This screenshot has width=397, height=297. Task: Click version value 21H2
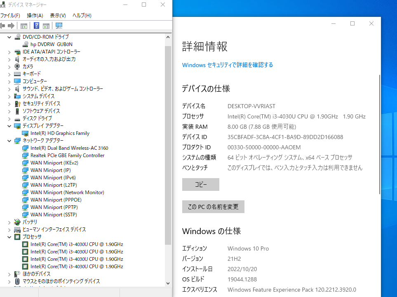coord(234,259)
